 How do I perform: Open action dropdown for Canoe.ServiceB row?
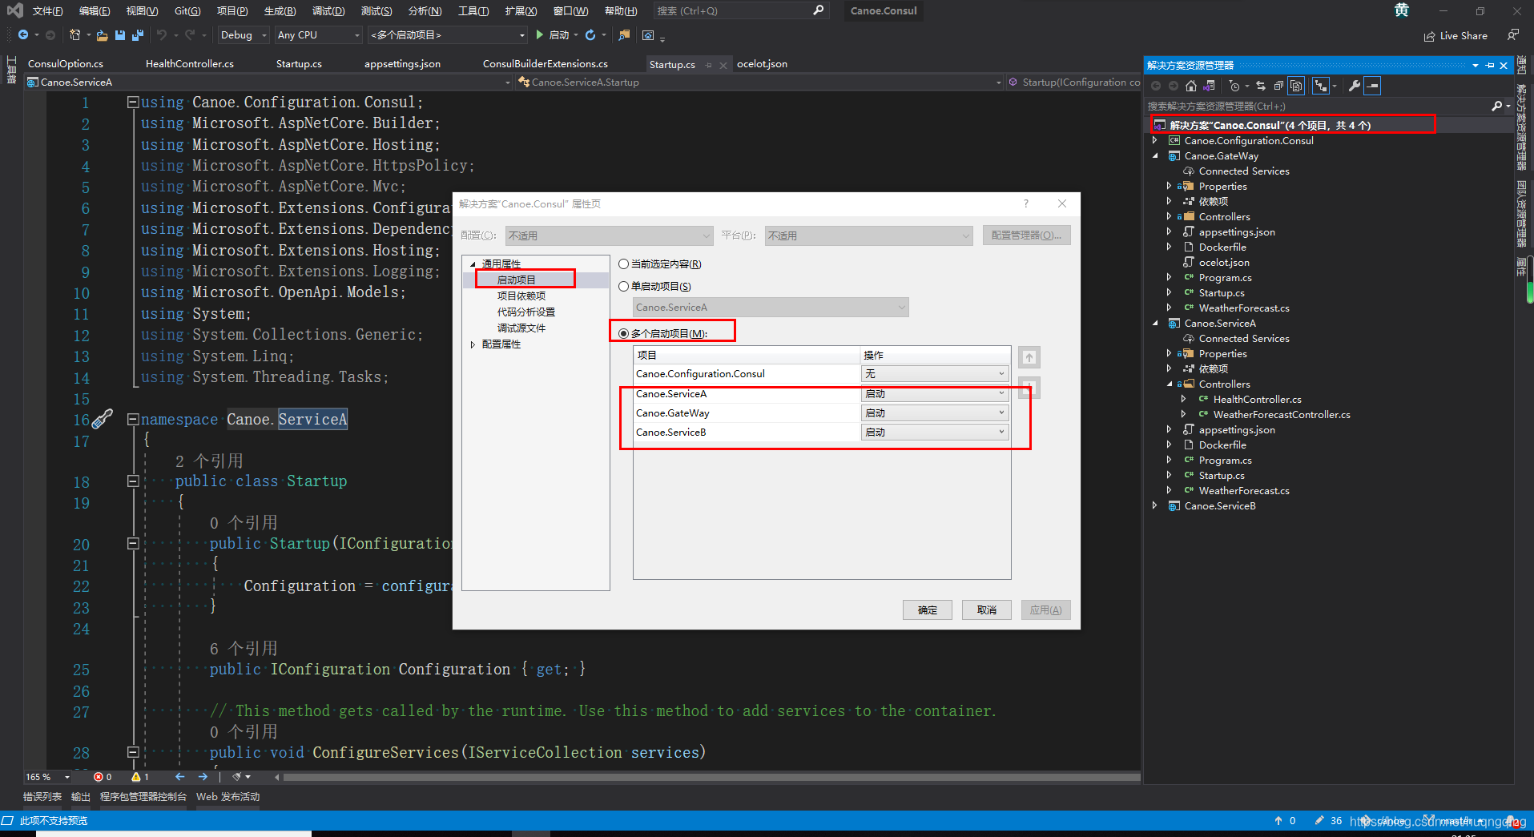coord(935,433)
